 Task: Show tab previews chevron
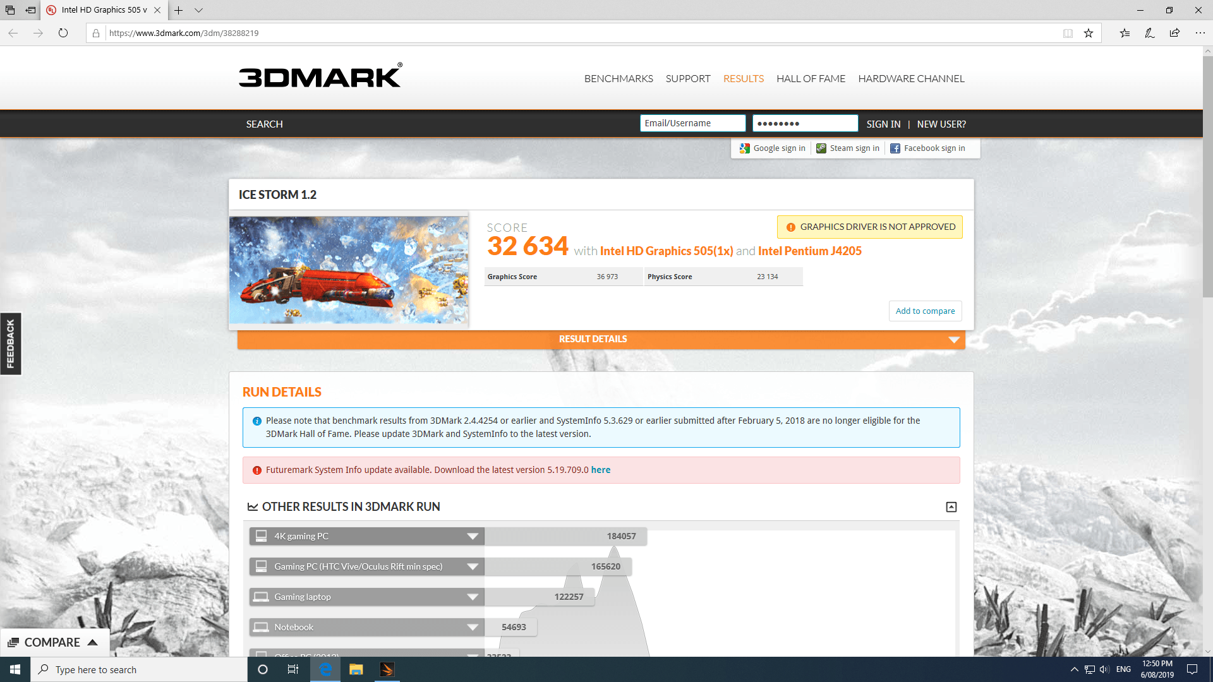click(x=198, y=10)
